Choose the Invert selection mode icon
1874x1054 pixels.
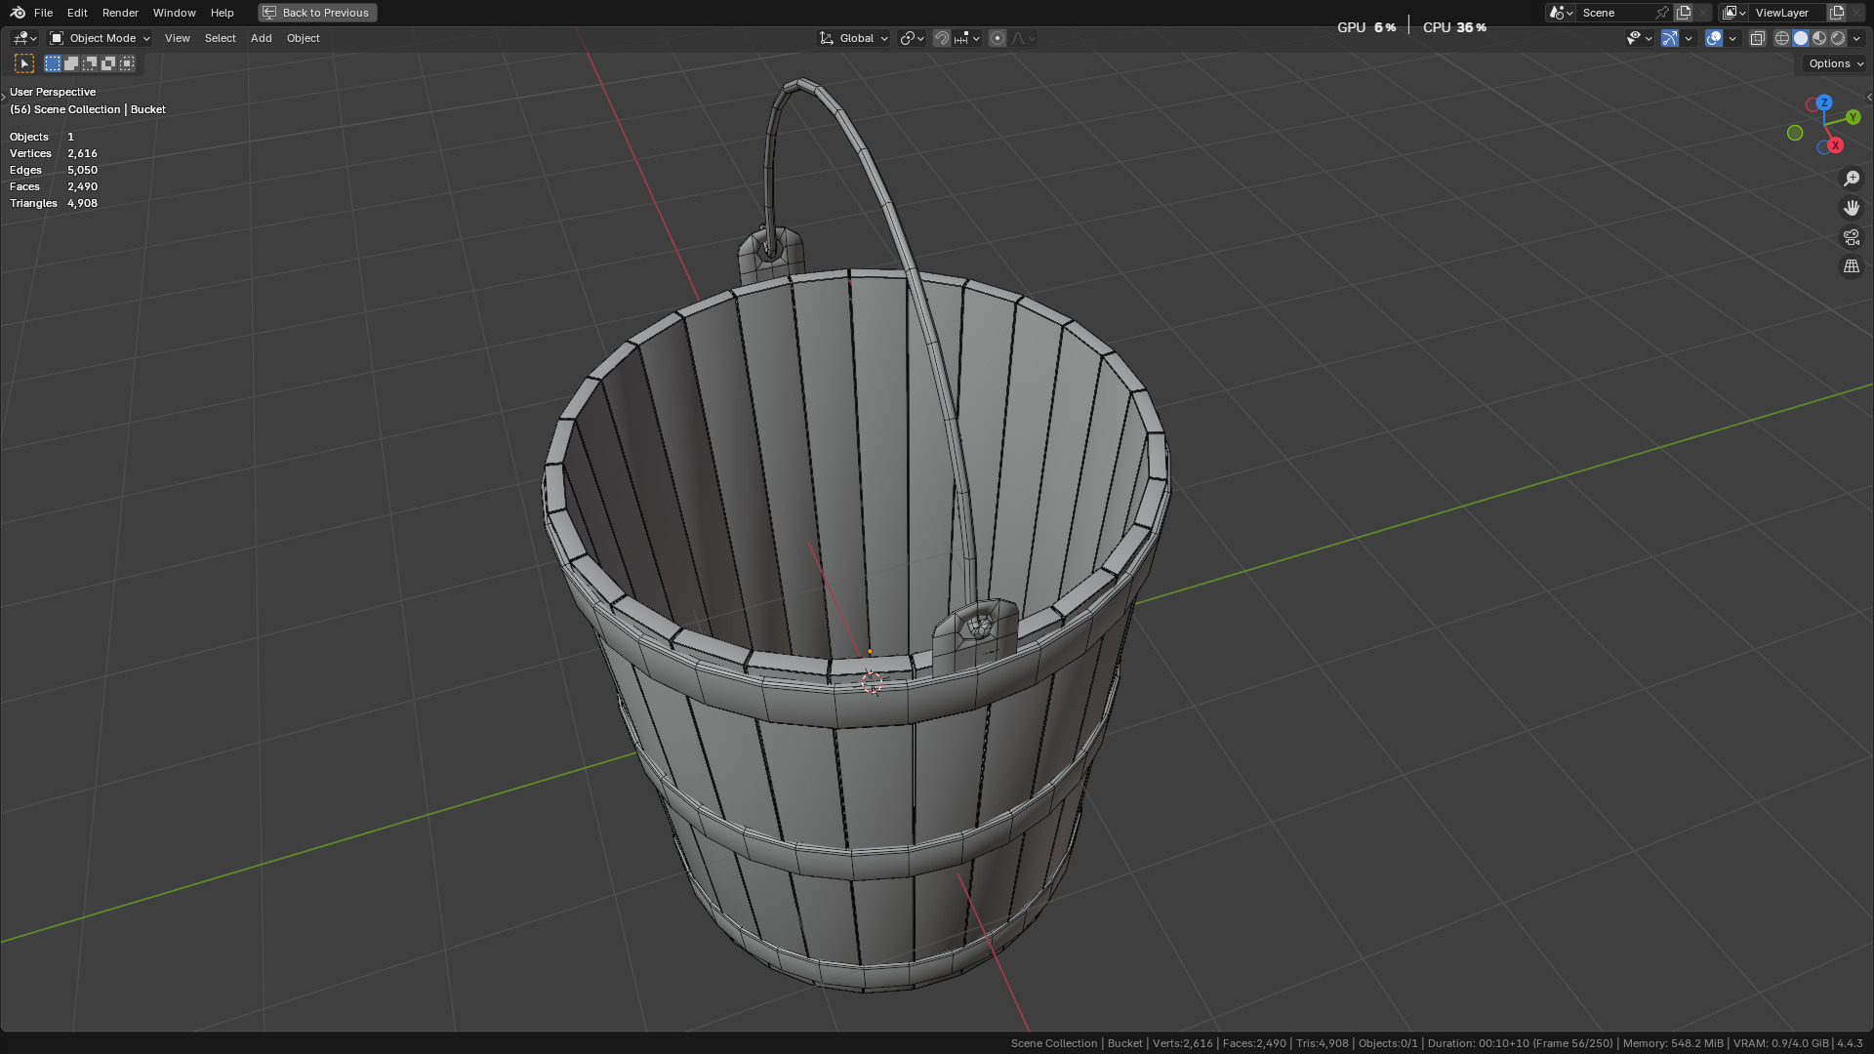pyautogui.click(x=108, y=63)
